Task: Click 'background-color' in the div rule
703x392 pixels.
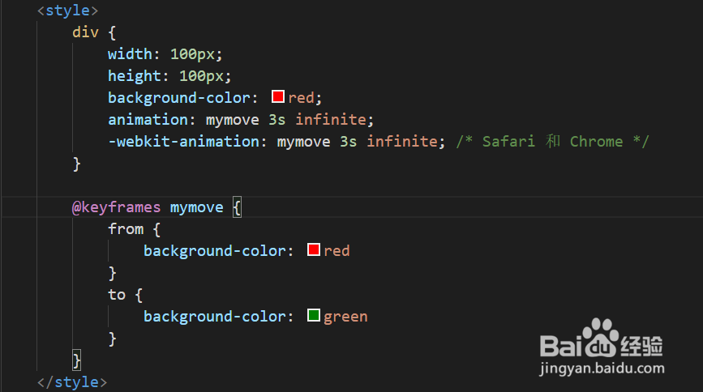Action: pyautogui.click(x=179, y=98)
